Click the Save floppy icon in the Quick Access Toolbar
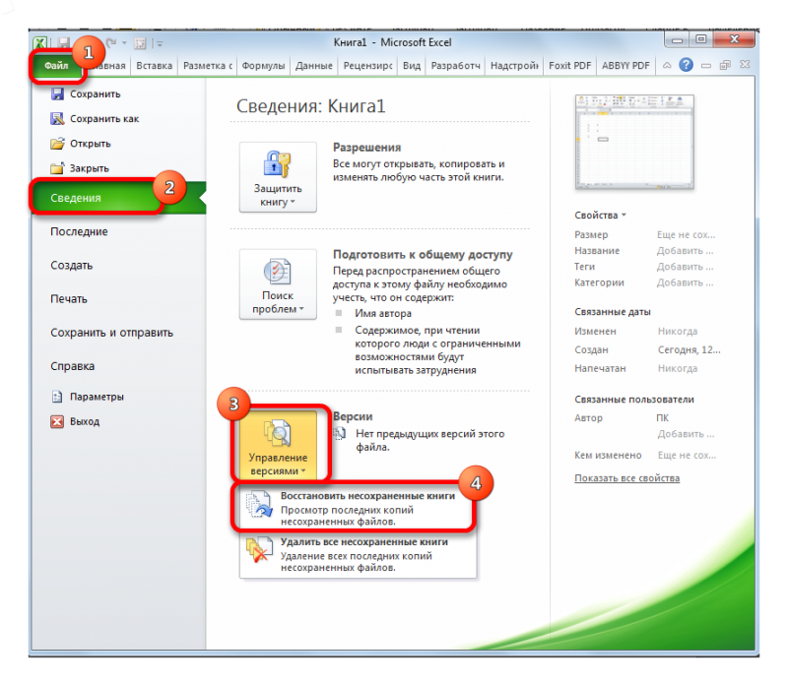This screenshot has width=788, height=686. (x=64, y=43)
